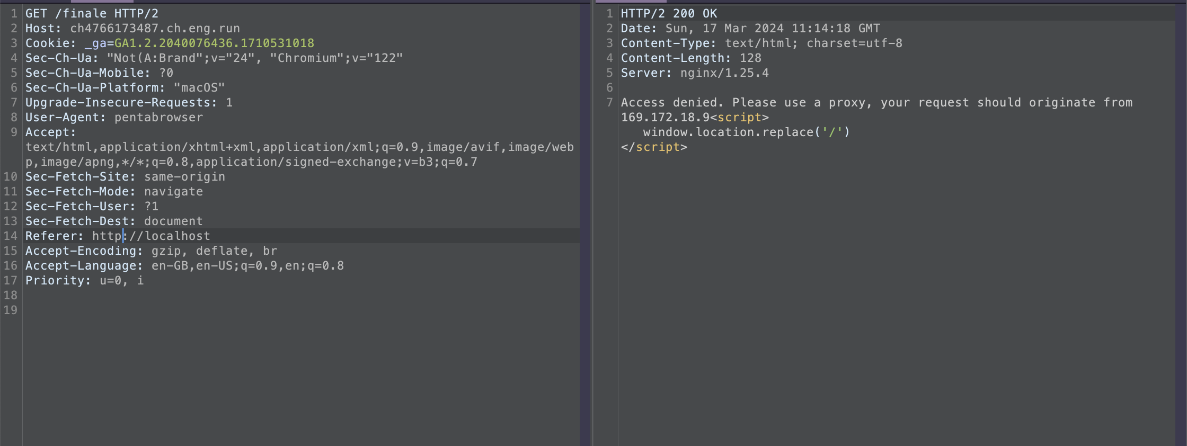Click the Sec-Fetch-User '?1' line
Screen dimensions: 1187x446
(92, 206)
